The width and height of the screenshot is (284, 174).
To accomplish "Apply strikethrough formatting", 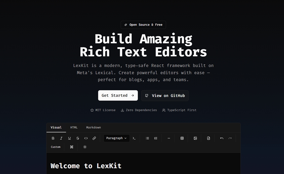I will 77,138.
